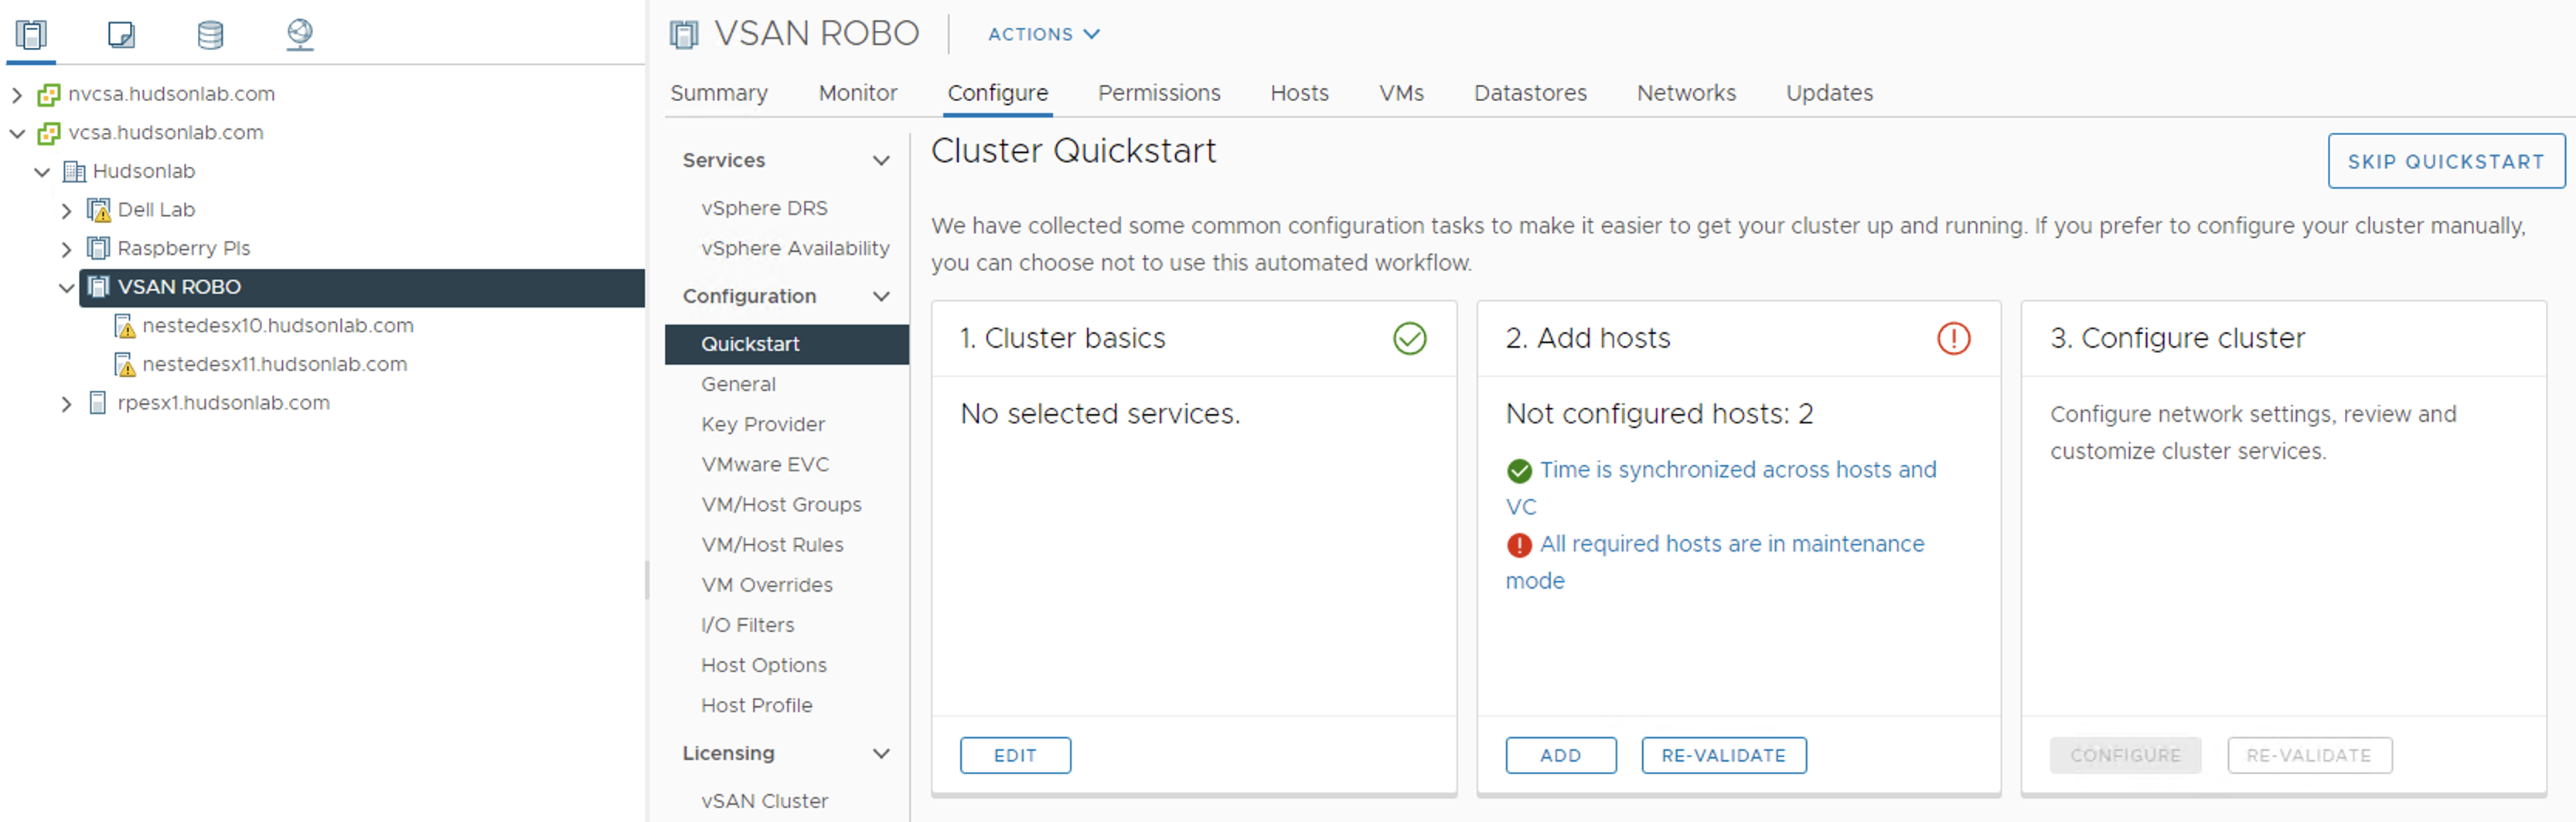Click ADD on the Add hosts card
Viewport: 2576px width, 822px height.
pyautogui.click(x=1560, y=755)
